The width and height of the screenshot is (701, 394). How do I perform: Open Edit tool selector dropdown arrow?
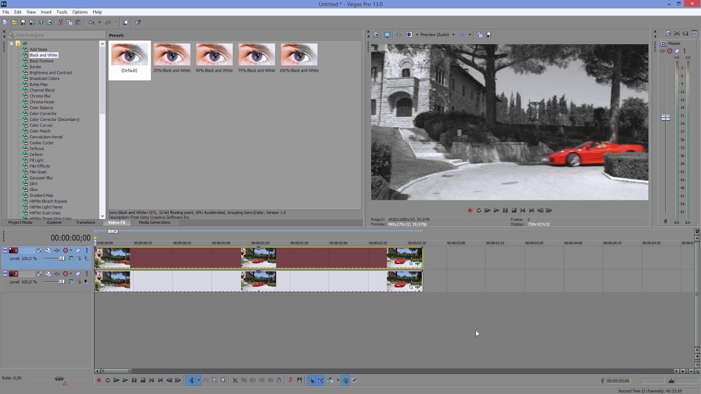tap(199, 380)
